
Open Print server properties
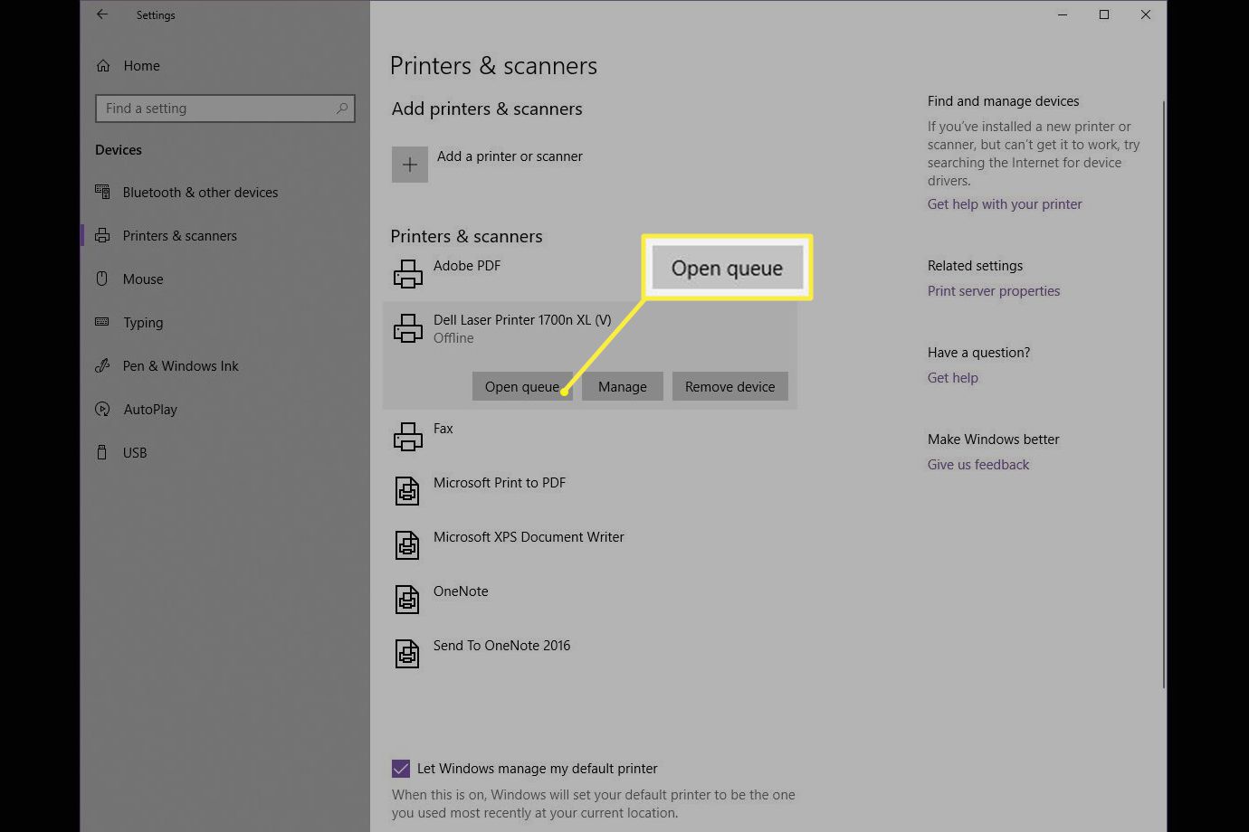(x=993, y=290)
